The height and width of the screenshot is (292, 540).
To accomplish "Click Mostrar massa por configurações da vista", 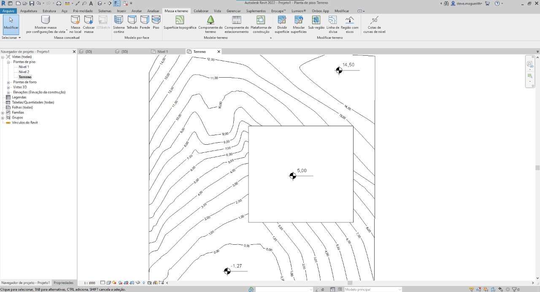I will pos(46,24).
